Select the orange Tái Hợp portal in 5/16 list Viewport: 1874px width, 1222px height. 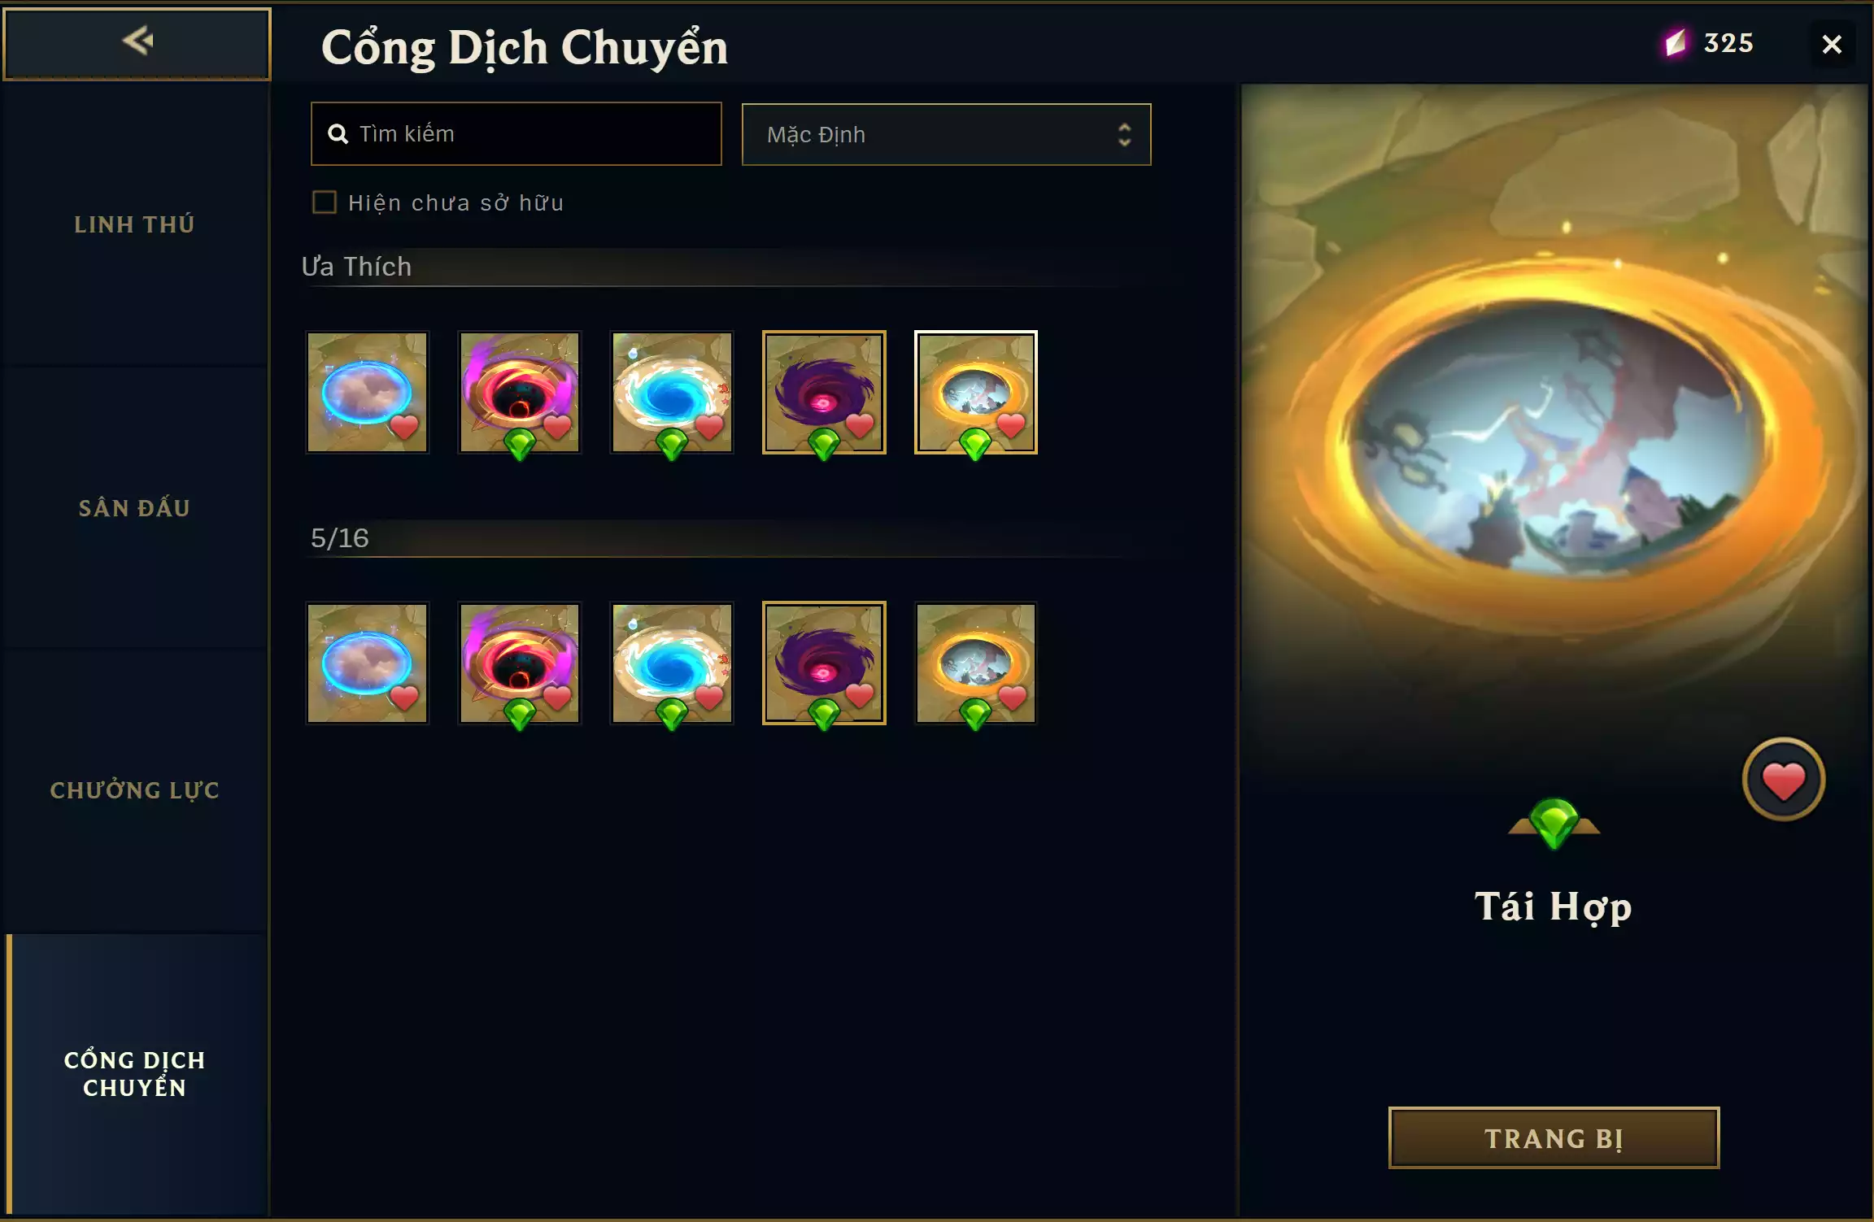tap(976, 663)
